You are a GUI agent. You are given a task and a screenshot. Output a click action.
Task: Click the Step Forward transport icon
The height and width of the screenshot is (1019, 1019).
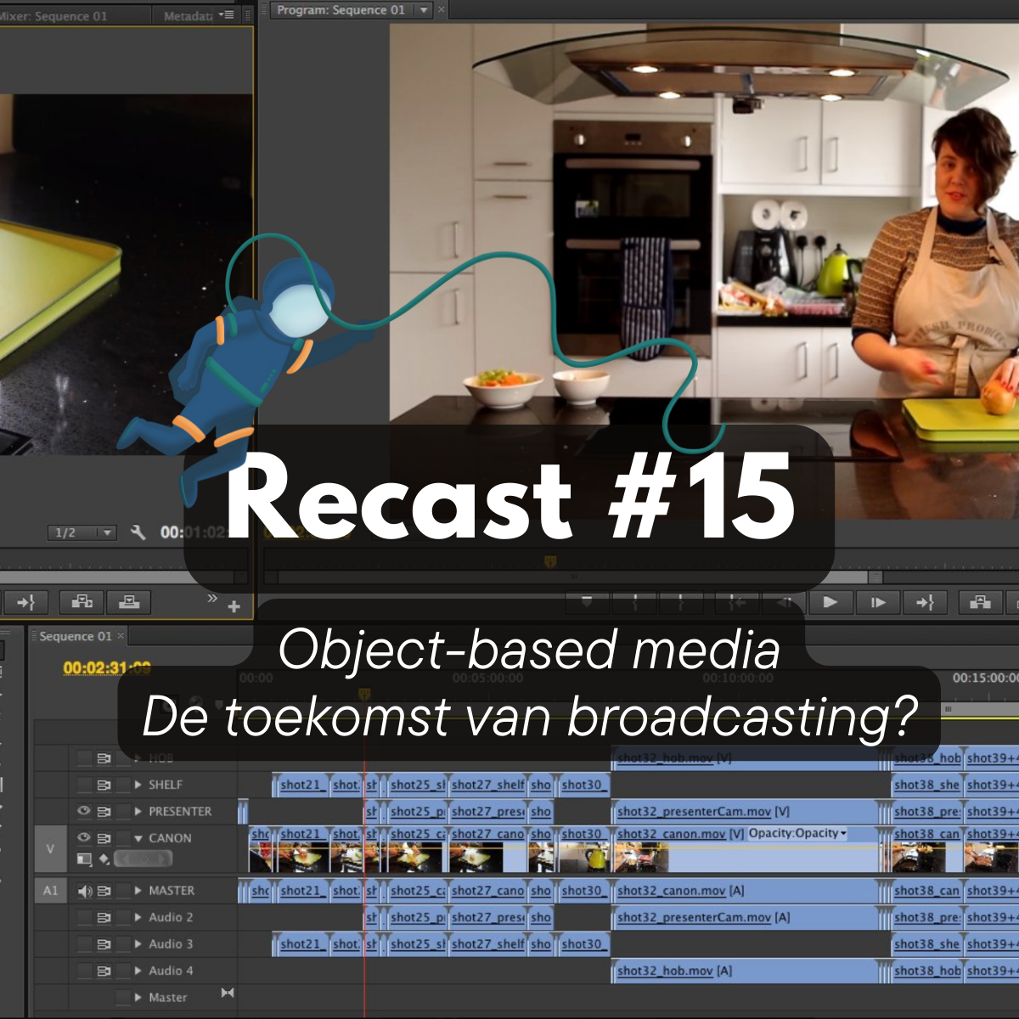pos(878,603)
